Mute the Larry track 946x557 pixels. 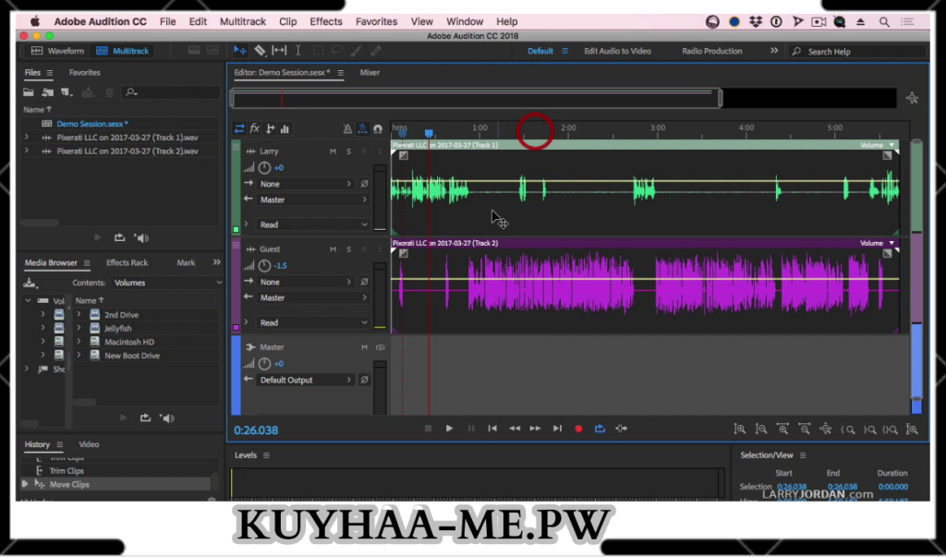[333, 151]
